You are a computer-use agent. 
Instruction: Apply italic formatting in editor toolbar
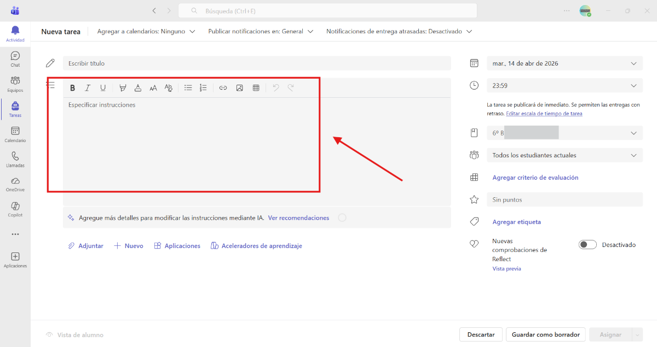point(88,88)
